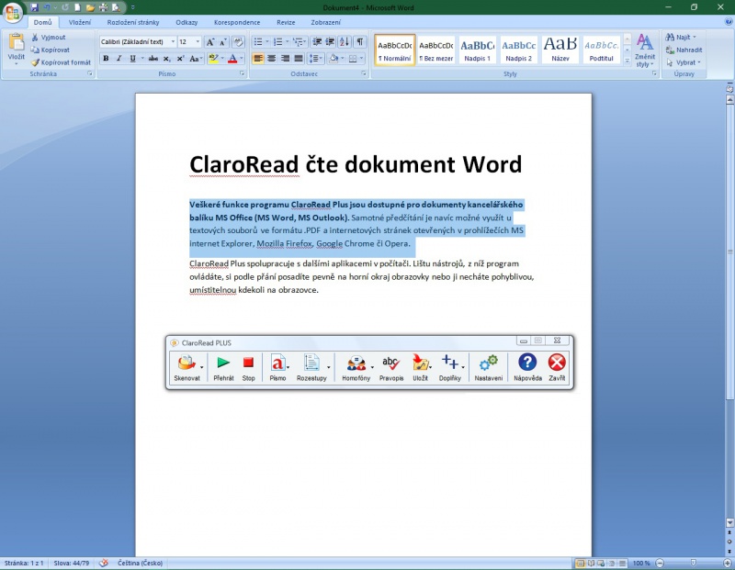Sort text with the A-Z sort icon

click(344, 42)
